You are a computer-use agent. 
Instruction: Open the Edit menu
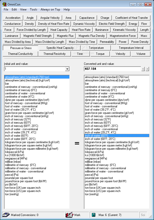tap(14, 10)
